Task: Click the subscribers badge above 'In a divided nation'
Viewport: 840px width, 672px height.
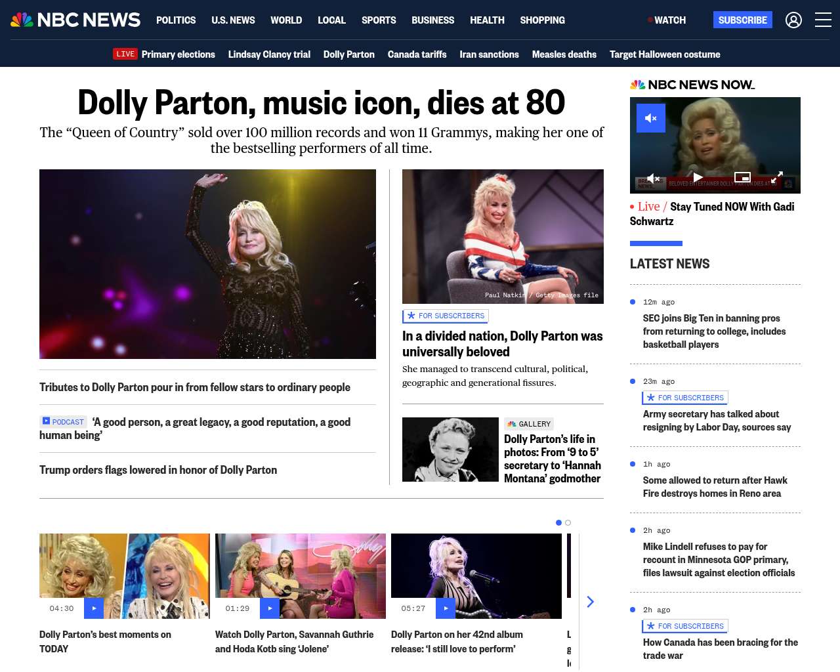Action: [446, 316]
